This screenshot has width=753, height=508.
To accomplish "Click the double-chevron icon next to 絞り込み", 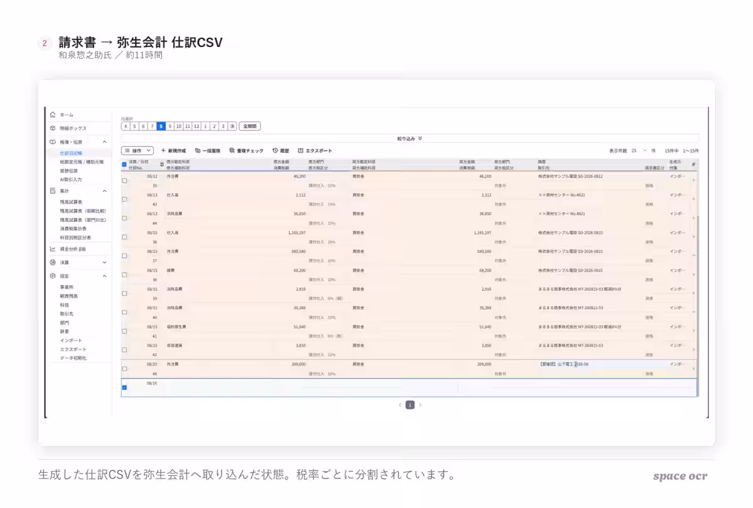I will 420,138.
